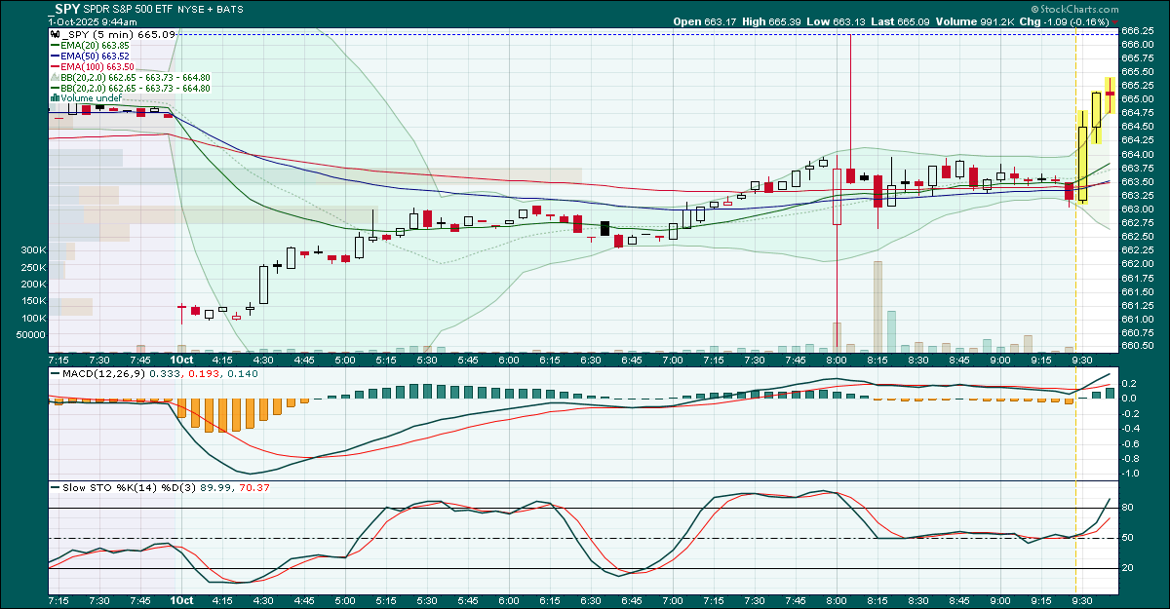Click the 300K volume axis label
1170x609 pixels.
click(x=33, y=250)
